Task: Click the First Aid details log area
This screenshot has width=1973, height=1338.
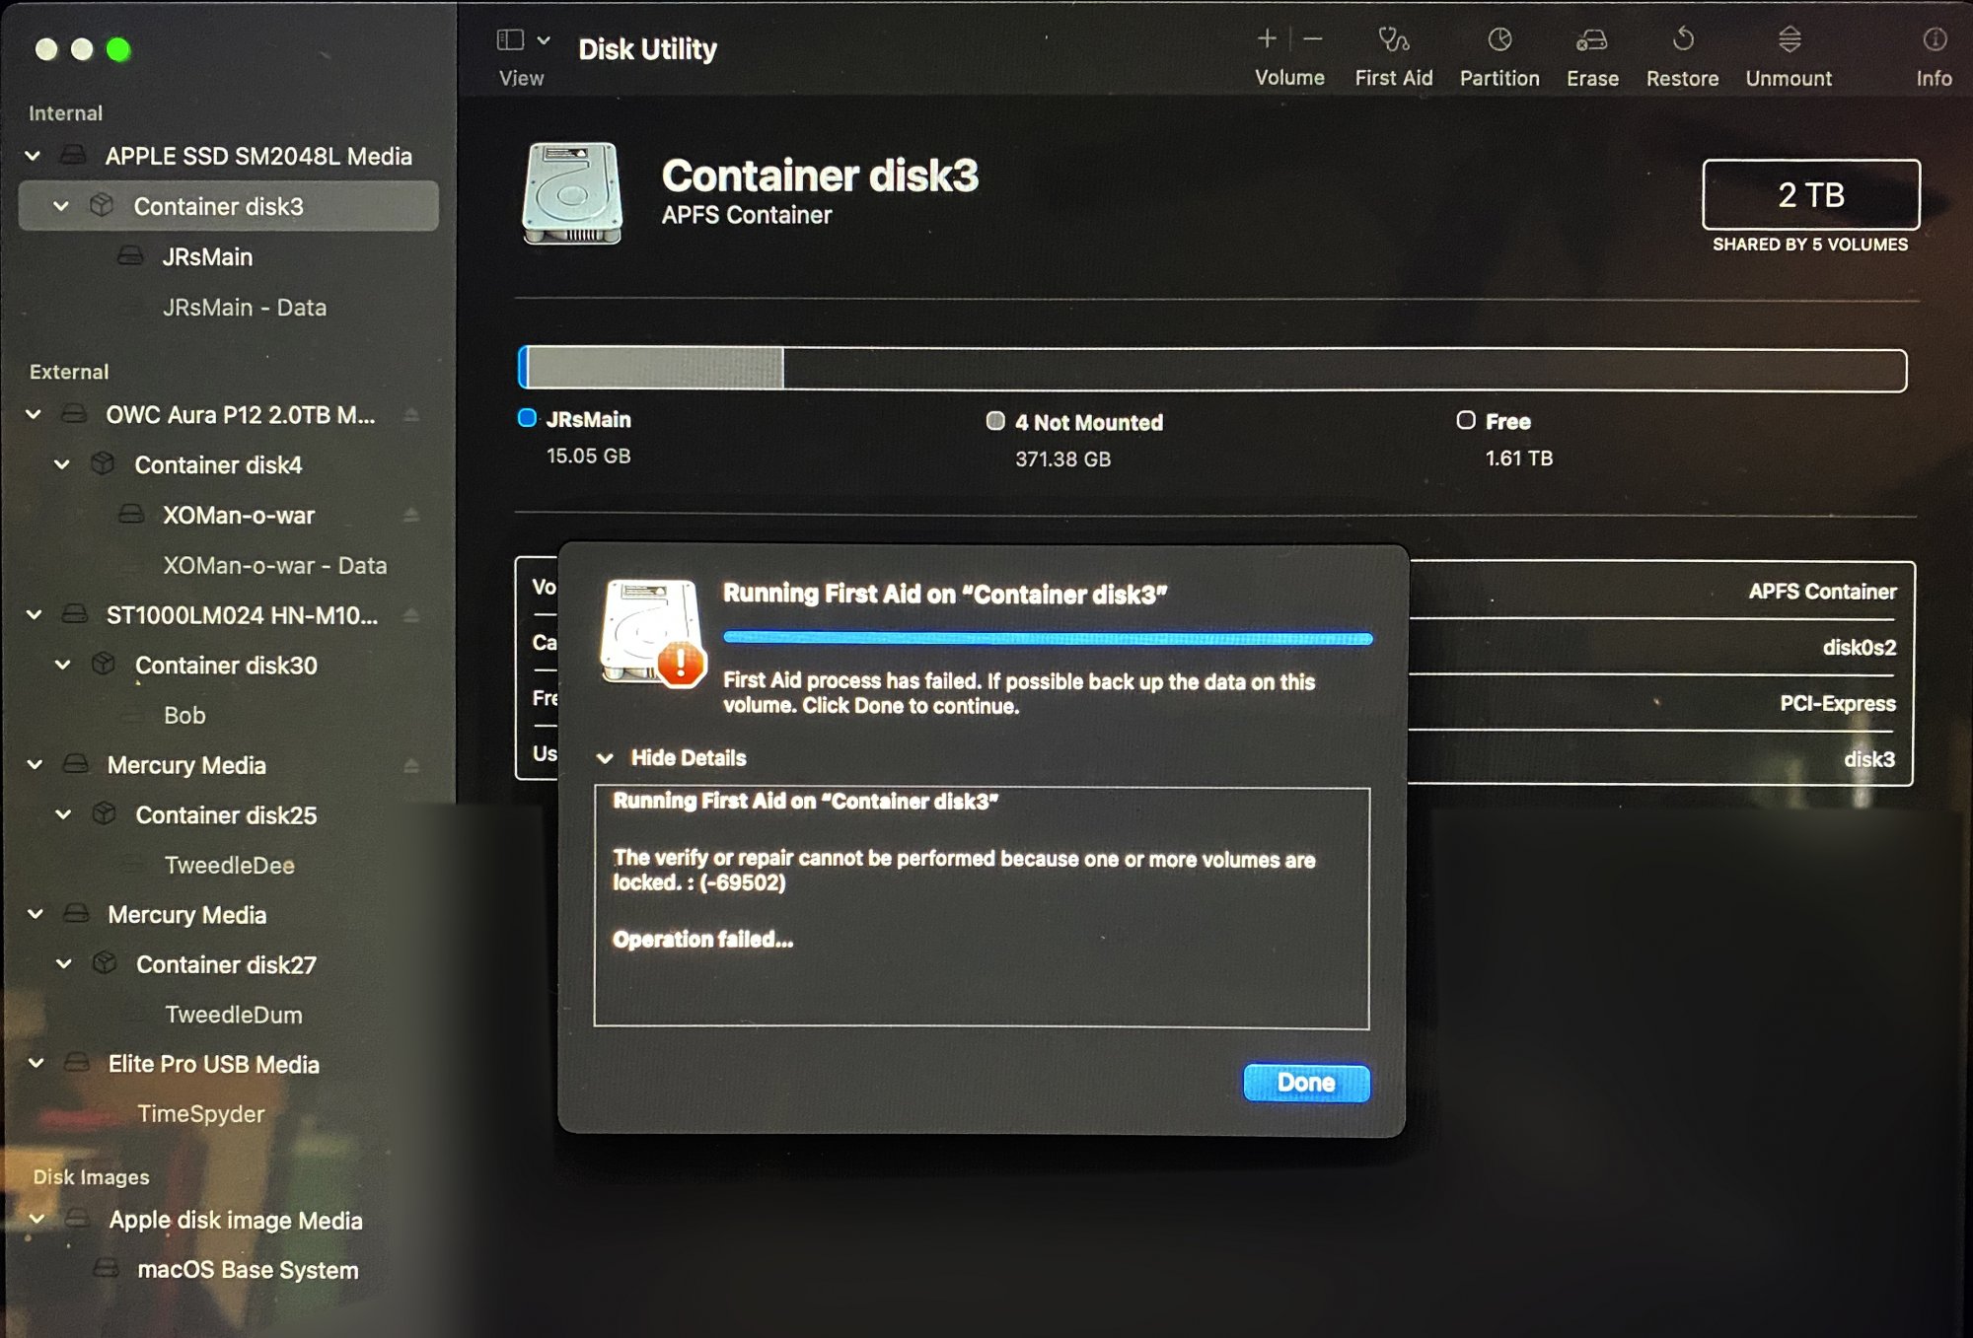Action: point(981,907)
